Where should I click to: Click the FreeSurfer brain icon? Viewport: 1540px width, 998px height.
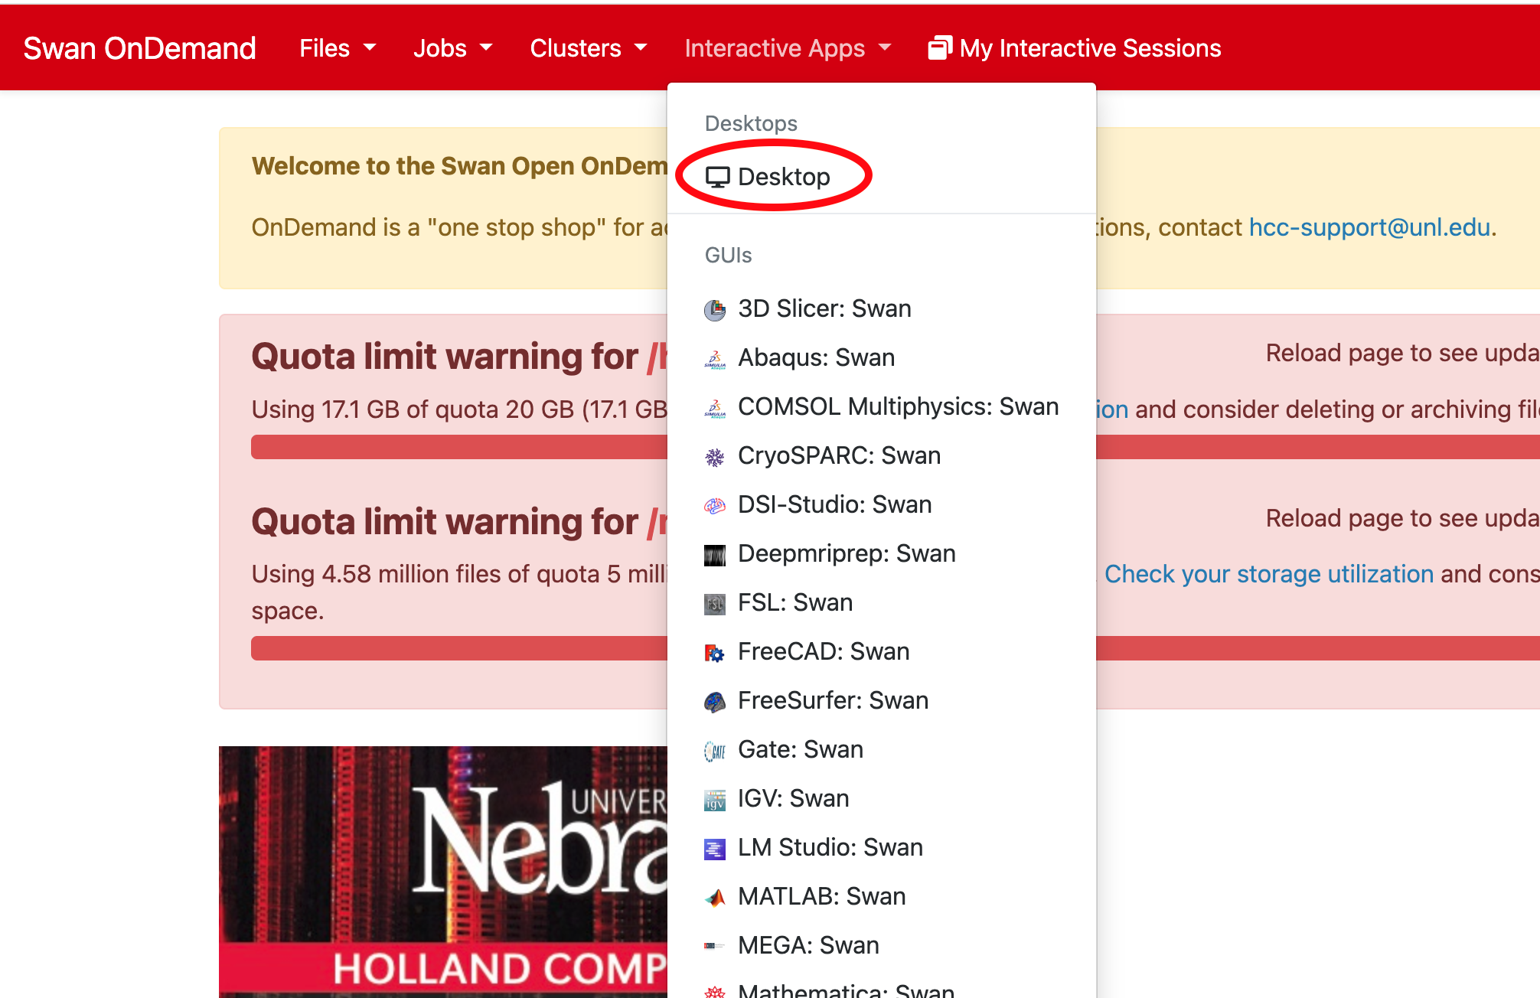(714, 702)
